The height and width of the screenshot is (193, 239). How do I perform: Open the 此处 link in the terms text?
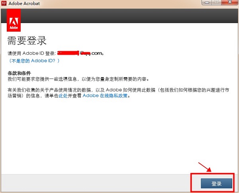[63, 96]
